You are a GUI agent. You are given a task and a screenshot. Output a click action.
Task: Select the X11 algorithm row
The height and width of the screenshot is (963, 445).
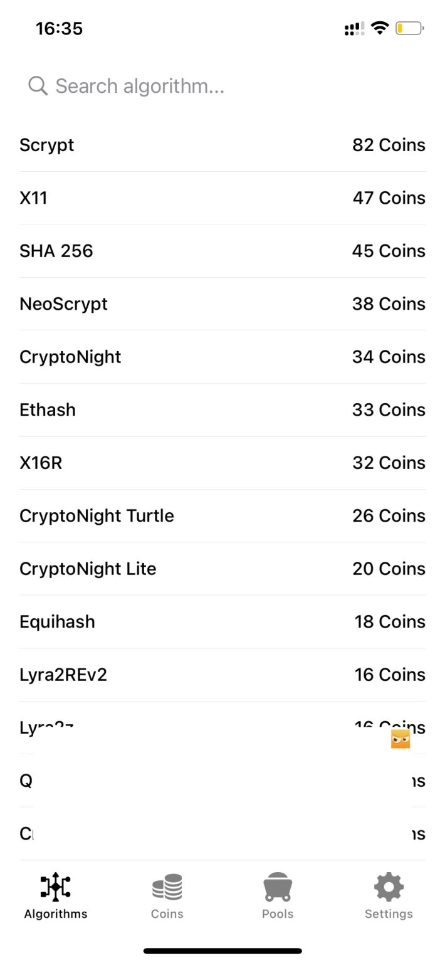point(223,197)
